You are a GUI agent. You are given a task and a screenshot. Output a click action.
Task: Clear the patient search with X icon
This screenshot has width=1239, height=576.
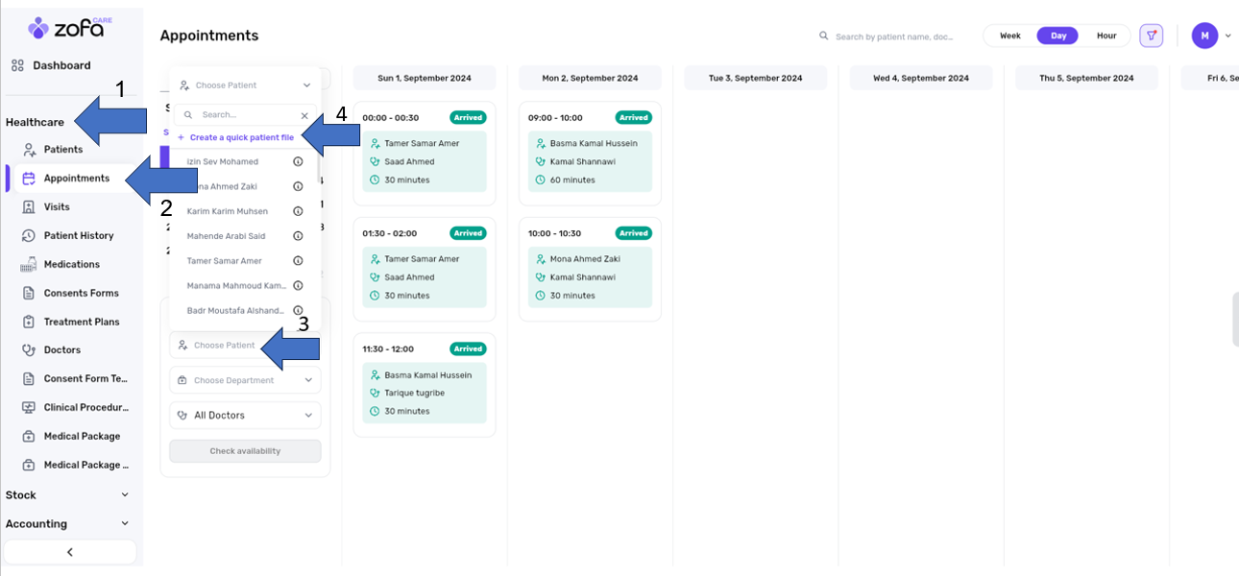click(x=304, y=115)
